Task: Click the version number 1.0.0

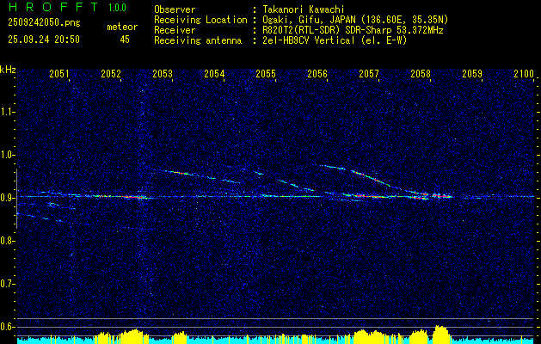Action: [x=117, y=8]
